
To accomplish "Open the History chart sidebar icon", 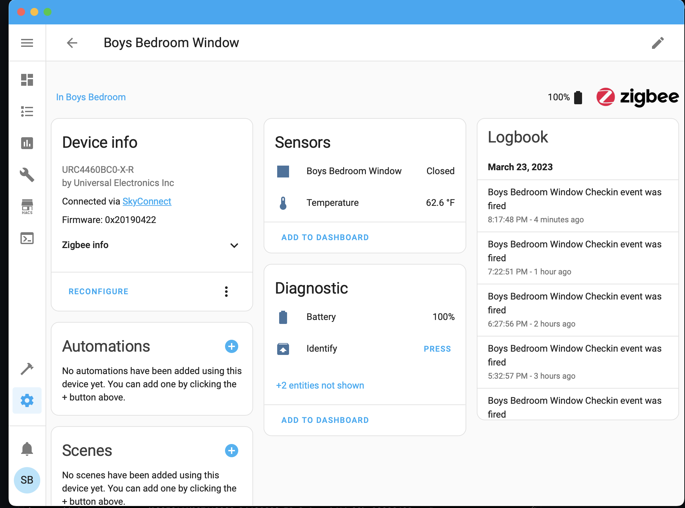I will coord(27,143).
